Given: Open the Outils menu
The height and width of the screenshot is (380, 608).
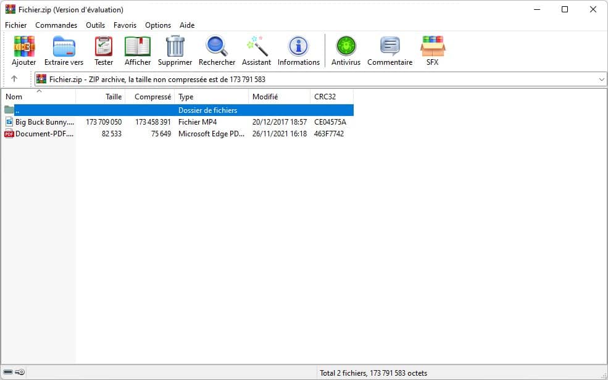Looking at the screenshot, I should coord(96,25).
